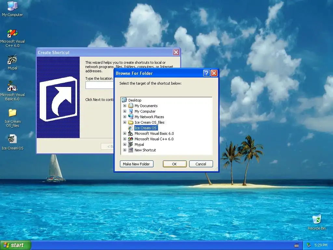The width and height of the screenshot is (333, 250).
Task: Expand the My Computer node
Action: (125, 111)
